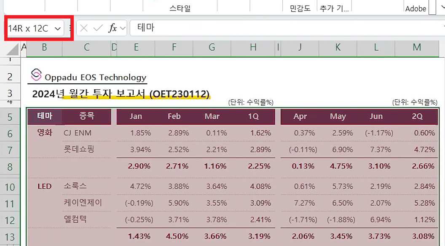Click the 민감도 ribbon group label

(x=300, y=8)
